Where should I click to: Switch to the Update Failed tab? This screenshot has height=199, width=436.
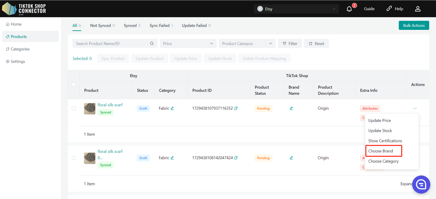tap(196, 25)
